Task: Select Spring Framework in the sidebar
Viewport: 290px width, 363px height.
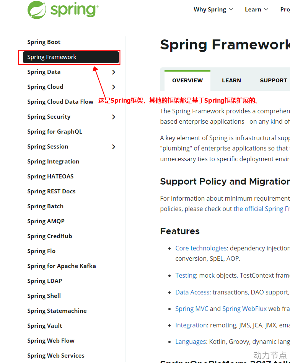Action: (x=71, y=57)
